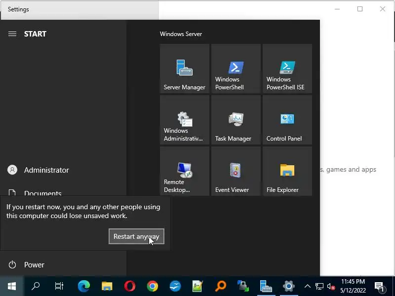Open taskbar Search magnifier

click(x=36, y=286)
